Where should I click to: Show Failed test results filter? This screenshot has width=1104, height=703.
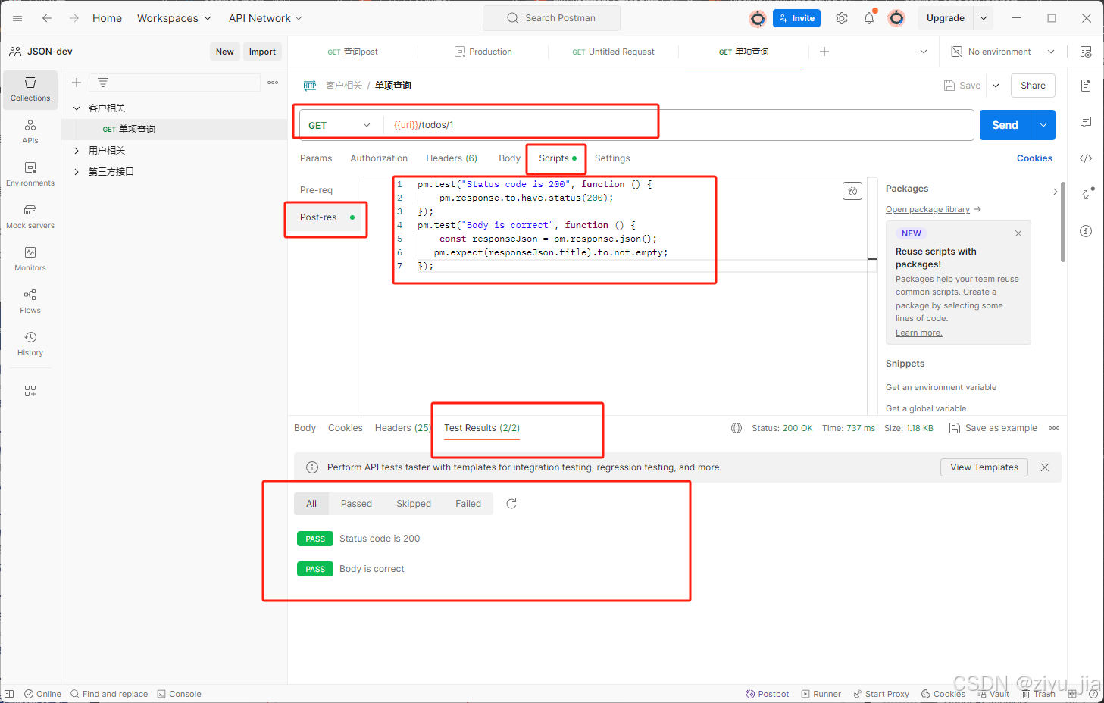coord(468,504)
